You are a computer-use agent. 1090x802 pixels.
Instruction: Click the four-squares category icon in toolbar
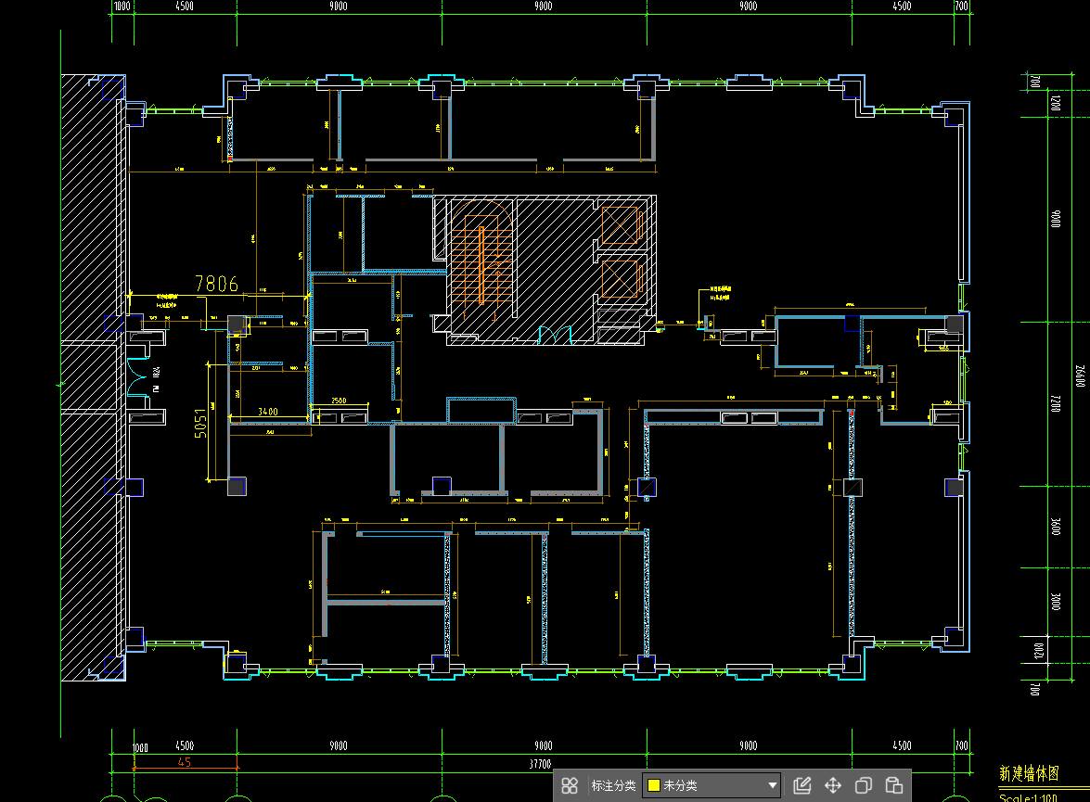[570, 785]
